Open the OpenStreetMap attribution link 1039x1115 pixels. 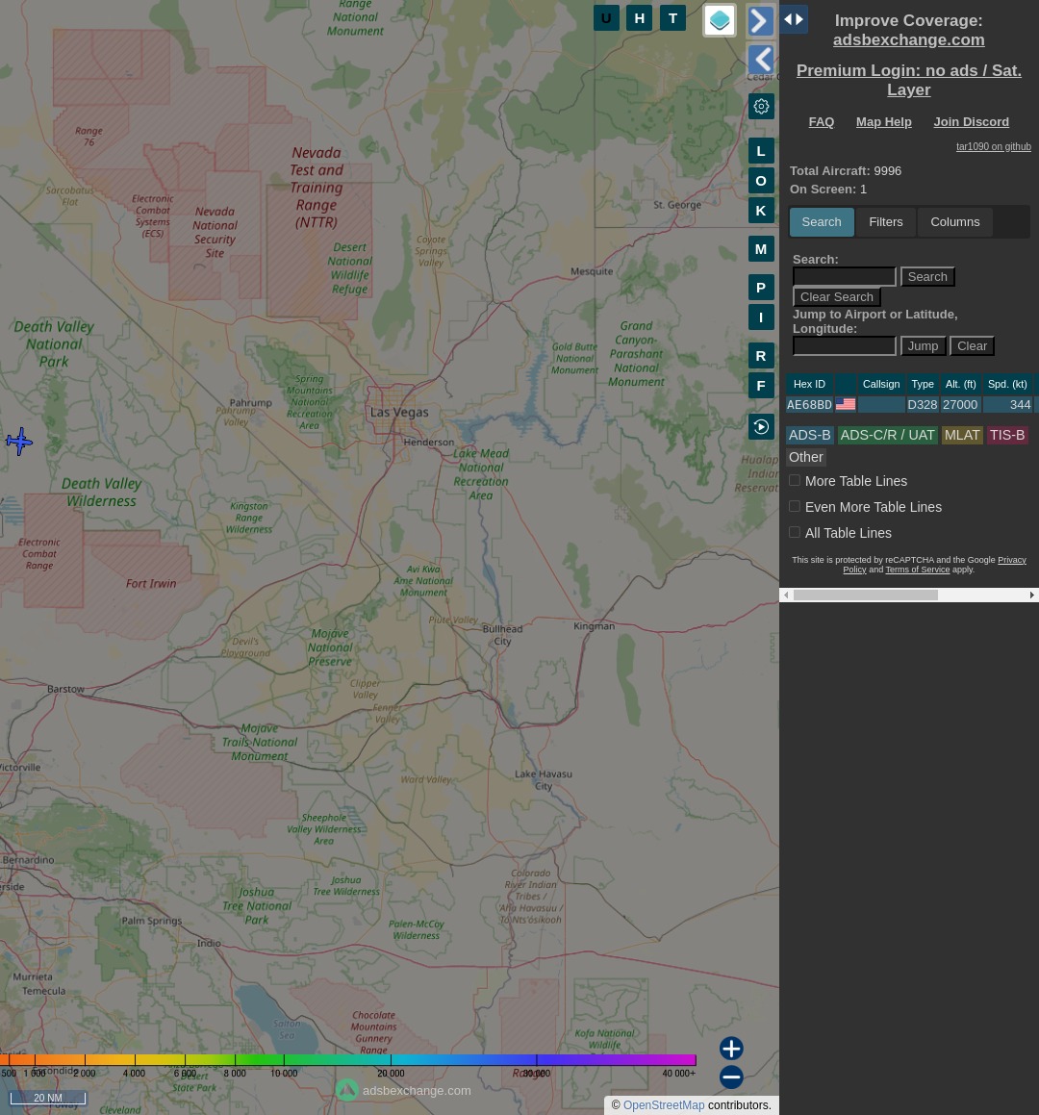click(664, 1105)
